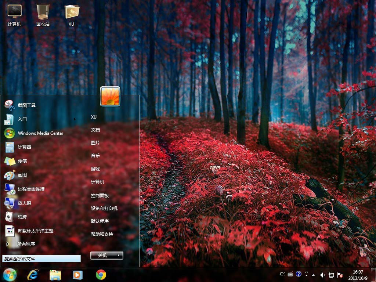
Task: Open the 回收站 (Recycle Bin) desktop icon
Action: (43, 15)
